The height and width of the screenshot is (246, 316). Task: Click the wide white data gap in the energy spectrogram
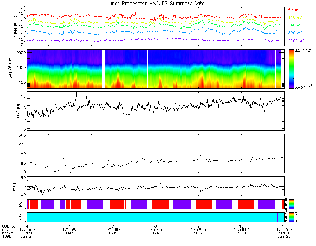(103, 69)
